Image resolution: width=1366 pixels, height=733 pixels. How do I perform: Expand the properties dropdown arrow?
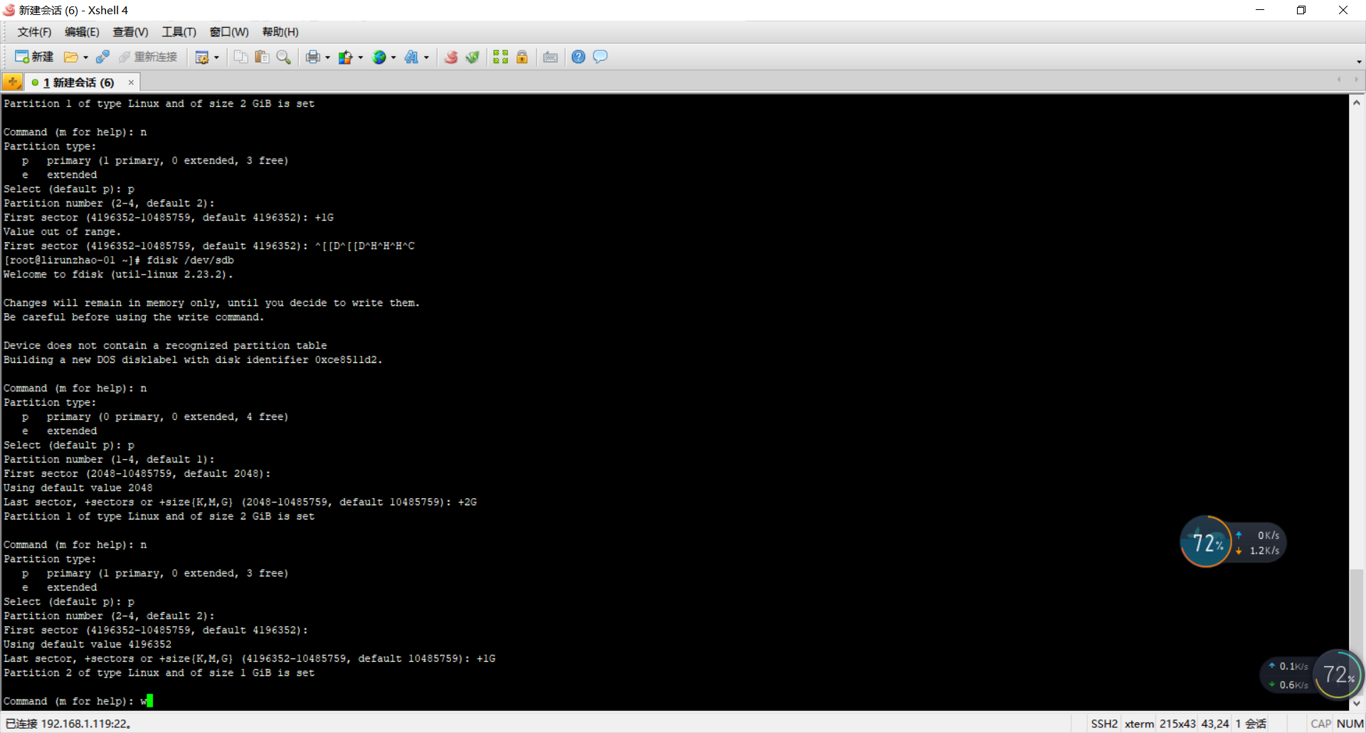[x=216, y=58]
